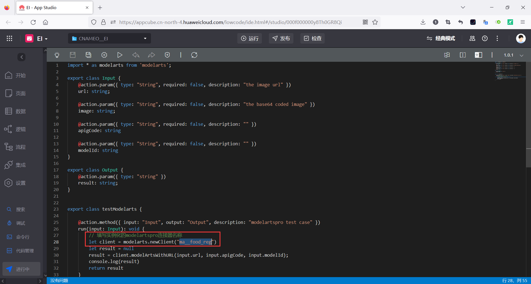Collapse the left sidebar with arrow
The height and width of the screenshot is (284, 531).
(22, 57)
